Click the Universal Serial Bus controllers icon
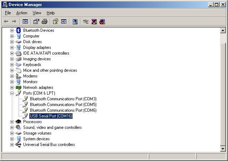 click(18, 145)
